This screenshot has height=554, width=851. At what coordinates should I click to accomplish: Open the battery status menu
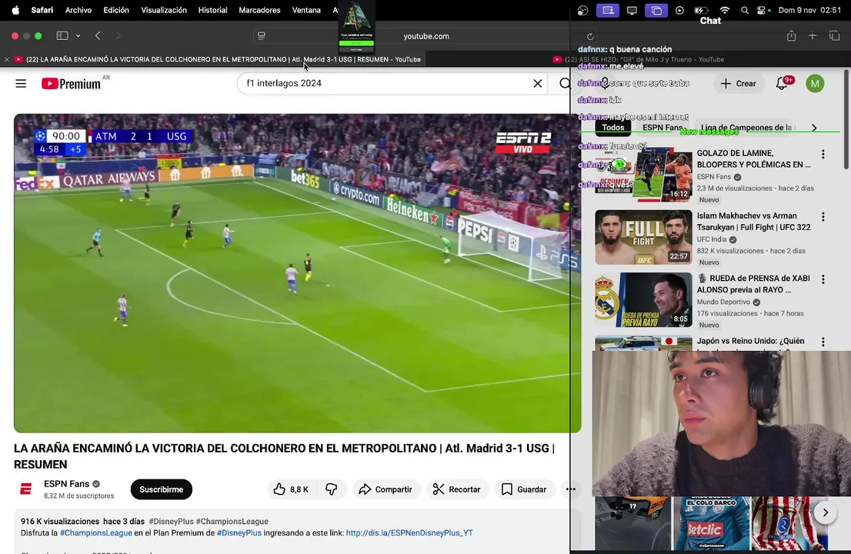(701, 10)
